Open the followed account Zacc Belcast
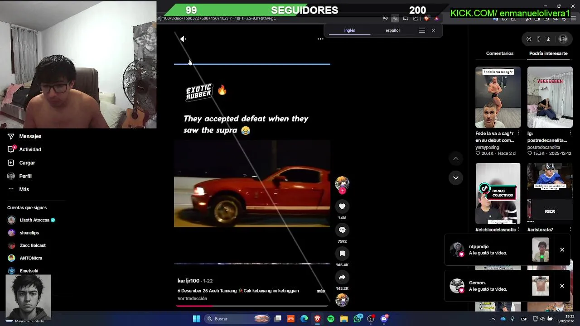 point(27,245)
